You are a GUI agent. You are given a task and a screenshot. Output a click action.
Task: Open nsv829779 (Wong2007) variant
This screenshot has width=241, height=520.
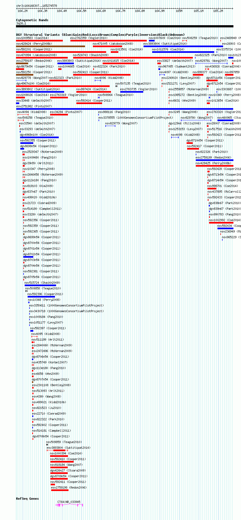click(x=121, y=123)
